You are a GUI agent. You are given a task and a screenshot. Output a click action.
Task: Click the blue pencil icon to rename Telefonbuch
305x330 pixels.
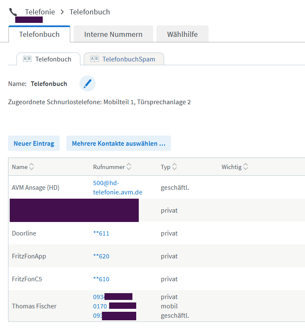click(x=88, y=83)
